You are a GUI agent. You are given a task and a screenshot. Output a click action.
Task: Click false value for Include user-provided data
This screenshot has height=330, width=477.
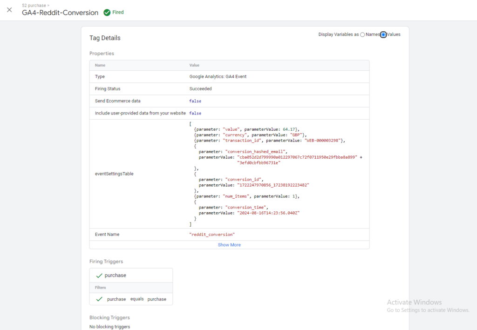coord(195,113)
